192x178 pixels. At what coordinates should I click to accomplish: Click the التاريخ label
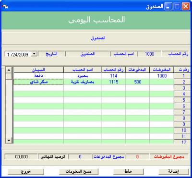[x=51, y=54]
